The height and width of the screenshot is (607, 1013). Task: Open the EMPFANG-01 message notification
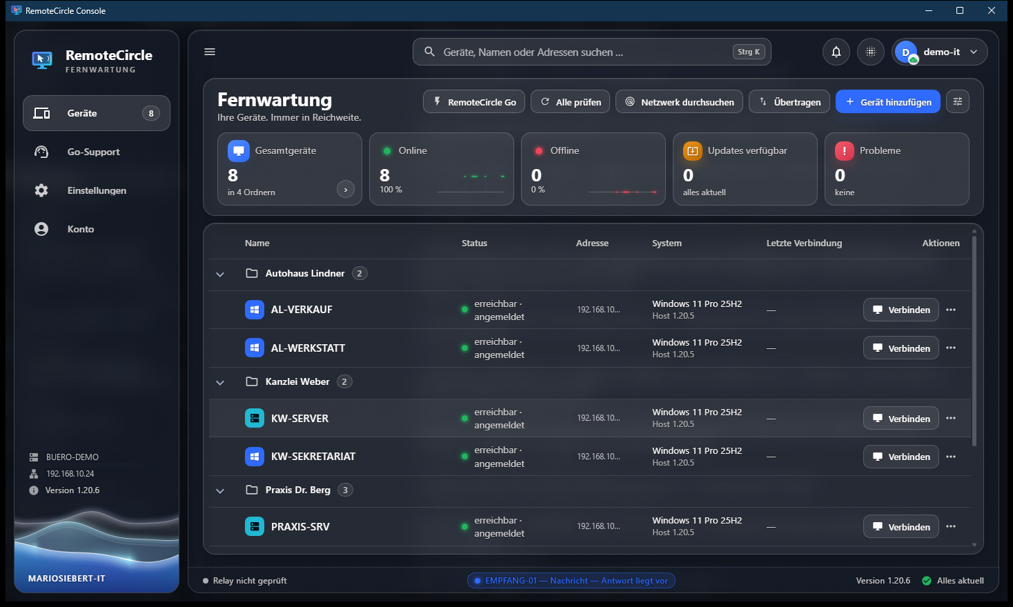[x=571, y=581]
